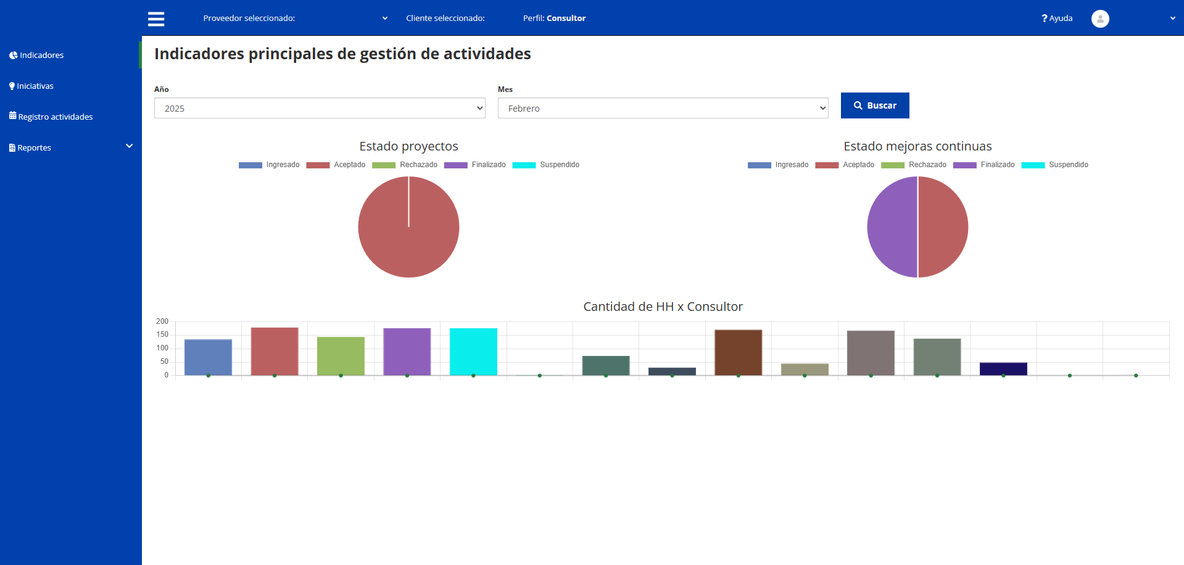Image resolution: width=1184 pixels, height=565 pixels.
Task: Toggle Ingresado legend in Estado proyectos
Action: 269,165
